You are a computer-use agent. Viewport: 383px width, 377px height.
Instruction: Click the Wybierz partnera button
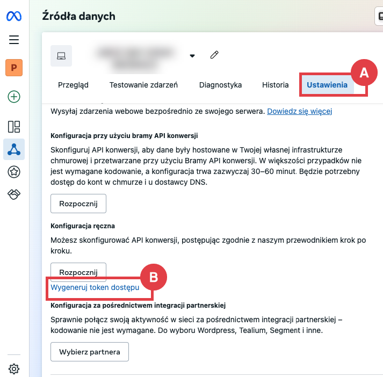pyautogui.click(x=90, y=352)
